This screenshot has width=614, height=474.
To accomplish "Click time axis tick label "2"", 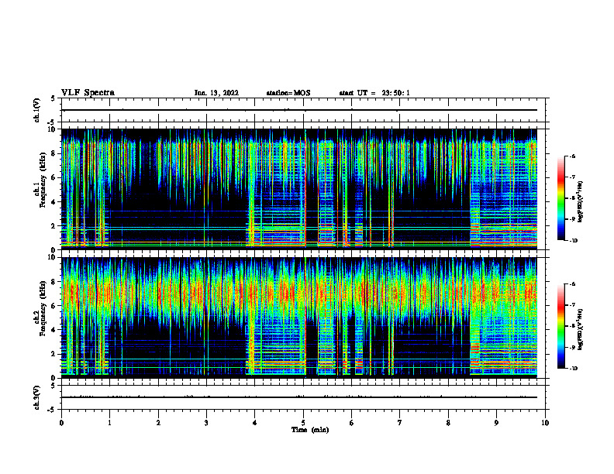I will click(x=158, y=423).
